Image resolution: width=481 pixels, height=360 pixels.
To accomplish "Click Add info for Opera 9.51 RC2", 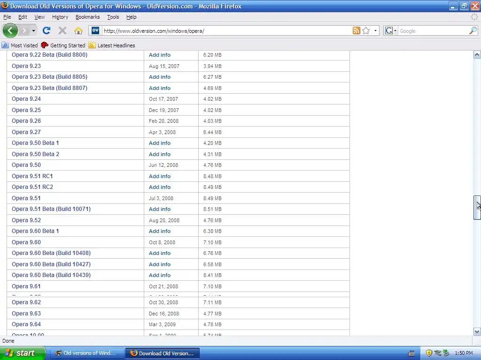I will click(x=160, y=187).
